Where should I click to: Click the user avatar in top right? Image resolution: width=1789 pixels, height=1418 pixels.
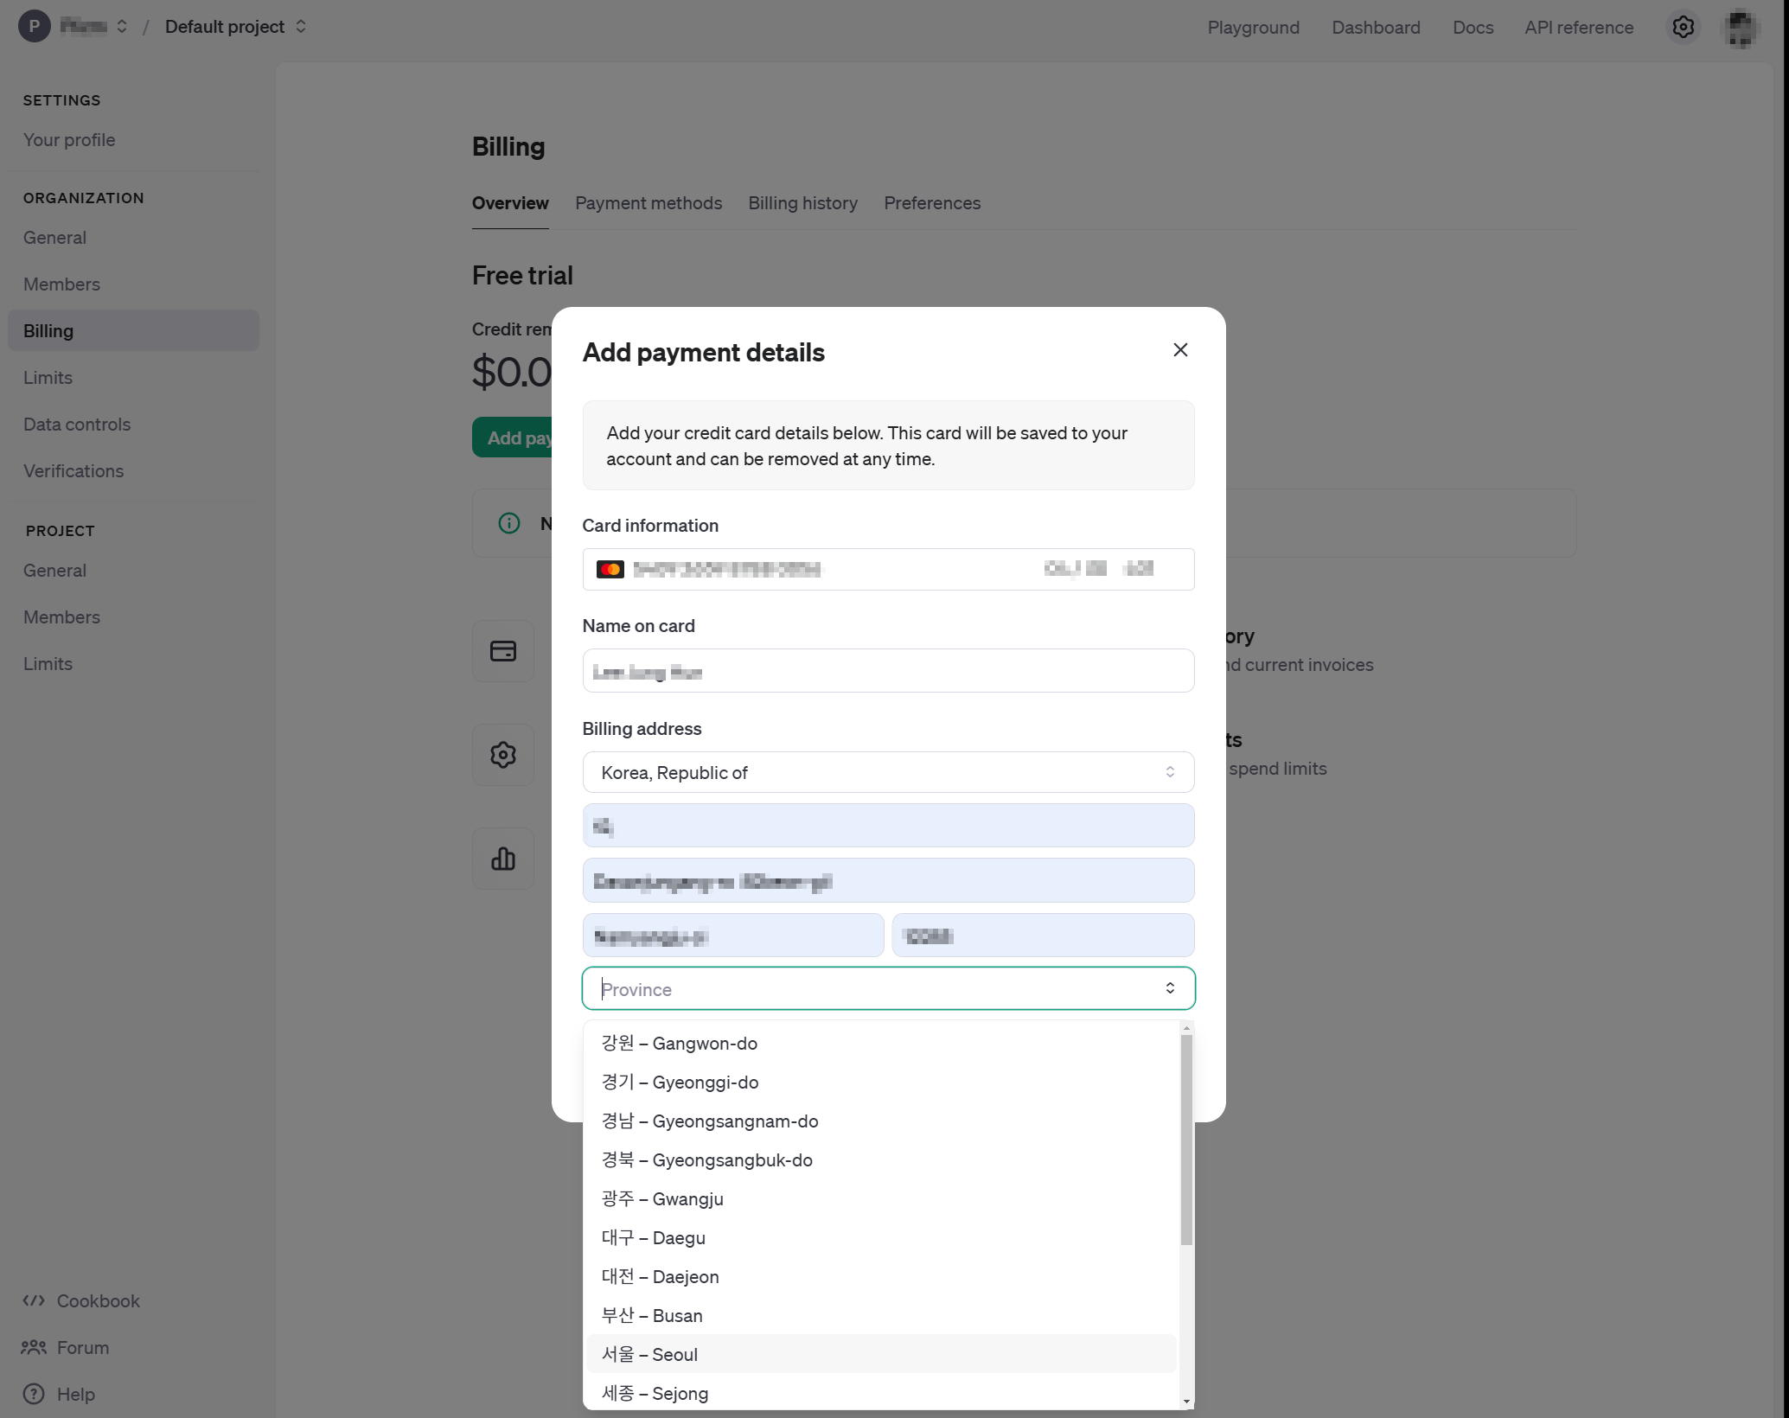[1741, 28]
